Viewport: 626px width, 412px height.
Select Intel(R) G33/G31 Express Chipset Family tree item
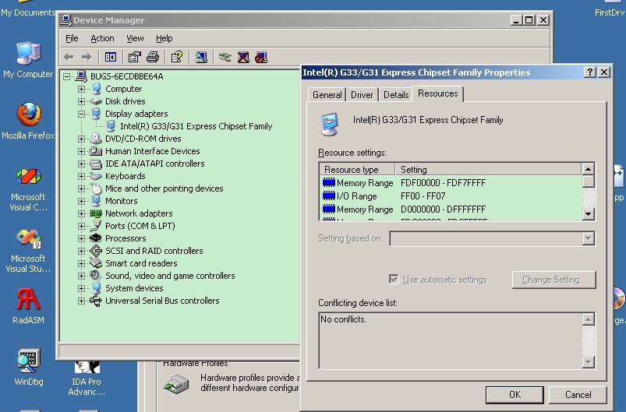point(196,126)
